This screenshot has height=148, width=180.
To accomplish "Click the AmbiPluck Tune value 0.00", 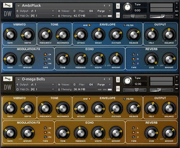I will 138,10.
